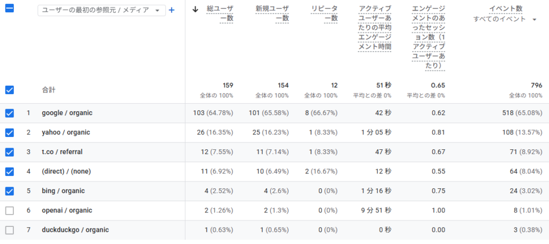This screenshot has height=244, width=549.
Task: Click engaged sessions value 0.81
Action: point(439,133)
